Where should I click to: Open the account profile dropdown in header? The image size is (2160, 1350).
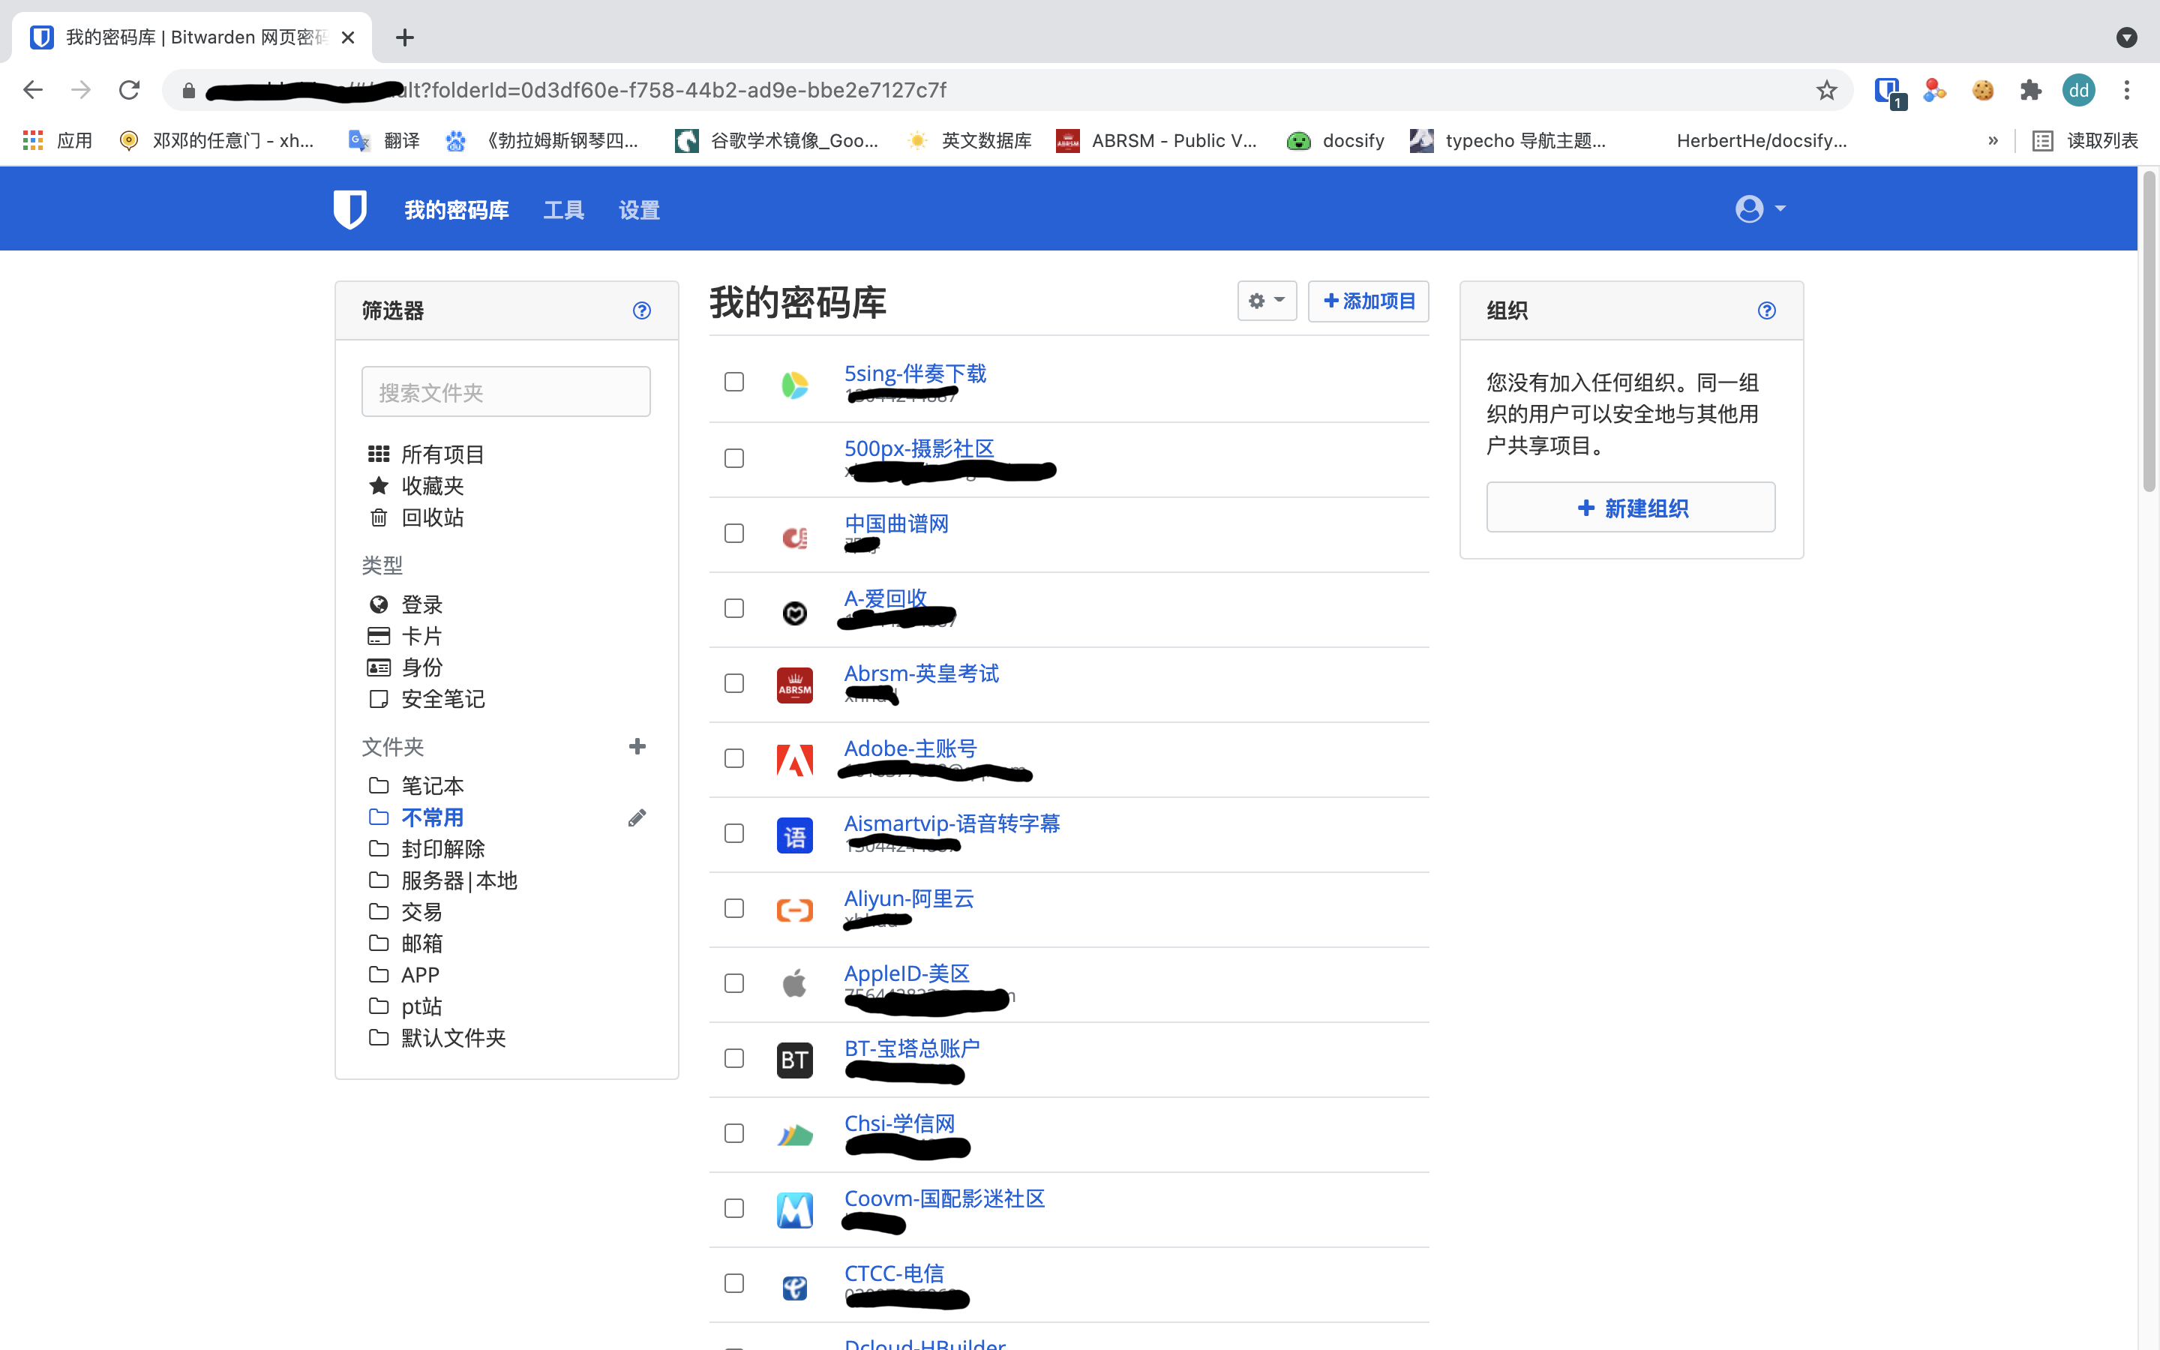point(1760,209)
